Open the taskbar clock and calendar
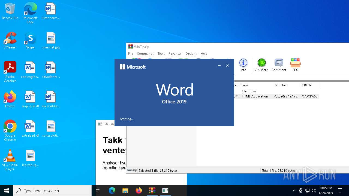This screenshot has height=196, width=349. [326, 191]
